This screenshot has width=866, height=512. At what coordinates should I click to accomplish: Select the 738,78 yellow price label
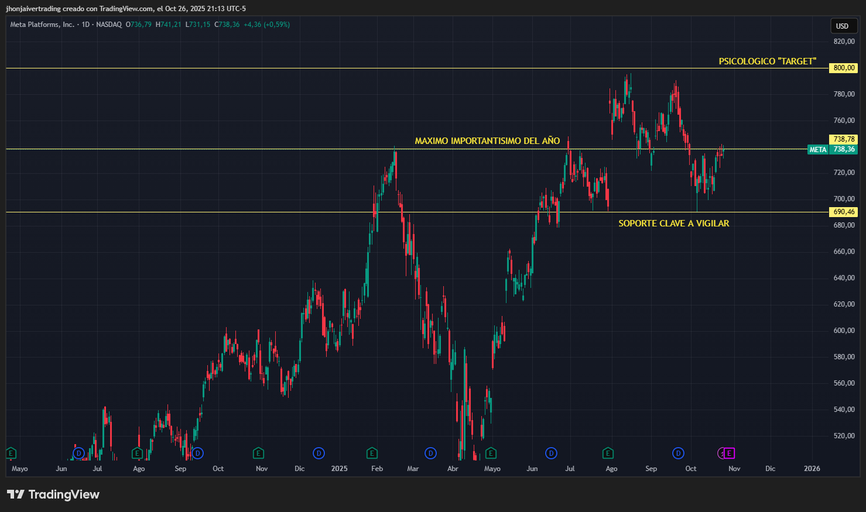pyautogui.click(x=843, y=139)
